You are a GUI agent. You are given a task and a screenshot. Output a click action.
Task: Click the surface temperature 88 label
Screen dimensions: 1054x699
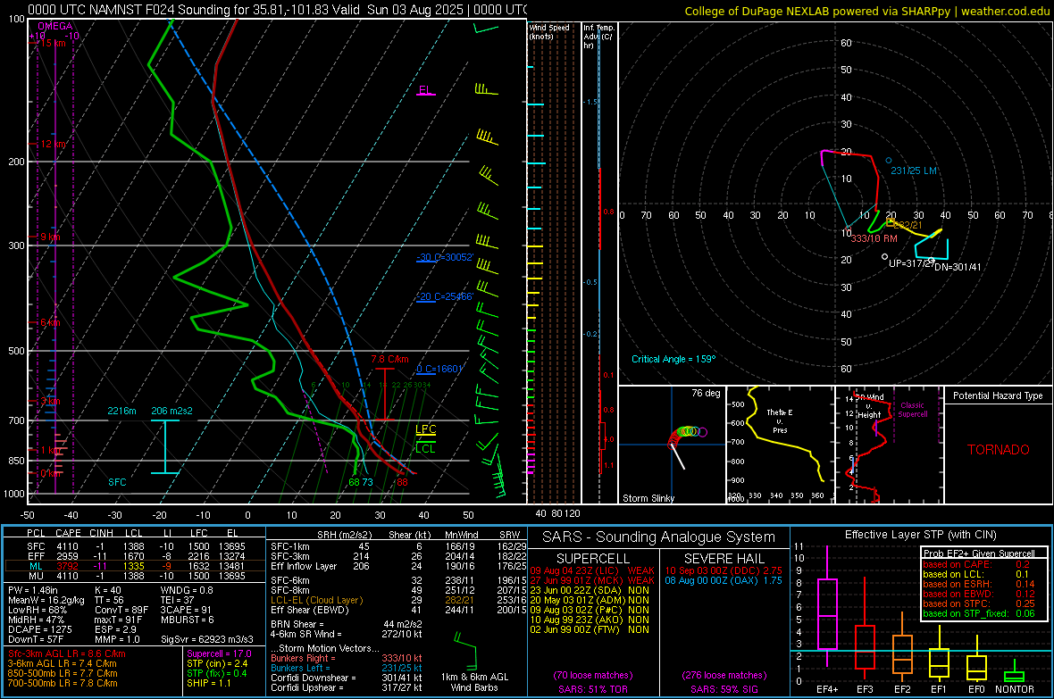pyautogui.click(x=402, y=482)
